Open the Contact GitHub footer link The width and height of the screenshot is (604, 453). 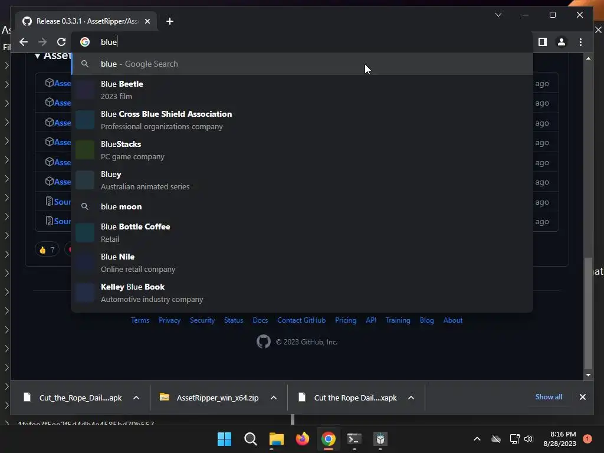pyautogui.click(x=301, y=320)
